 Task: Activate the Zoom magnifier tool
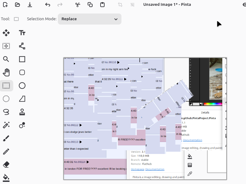click(x=6, y=59)
